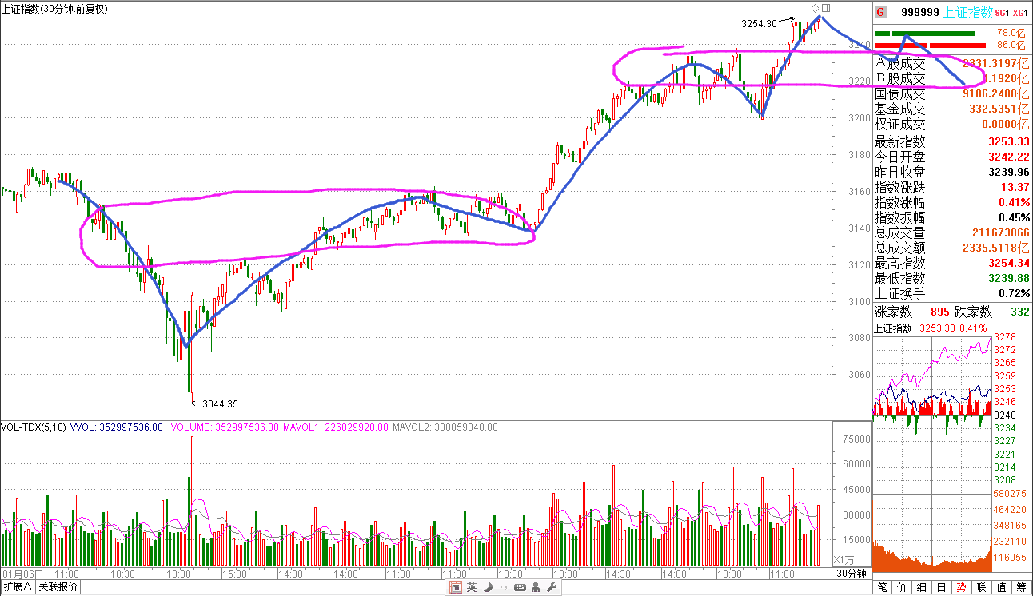Expand the 扩展 panel at bottom left

18,587
